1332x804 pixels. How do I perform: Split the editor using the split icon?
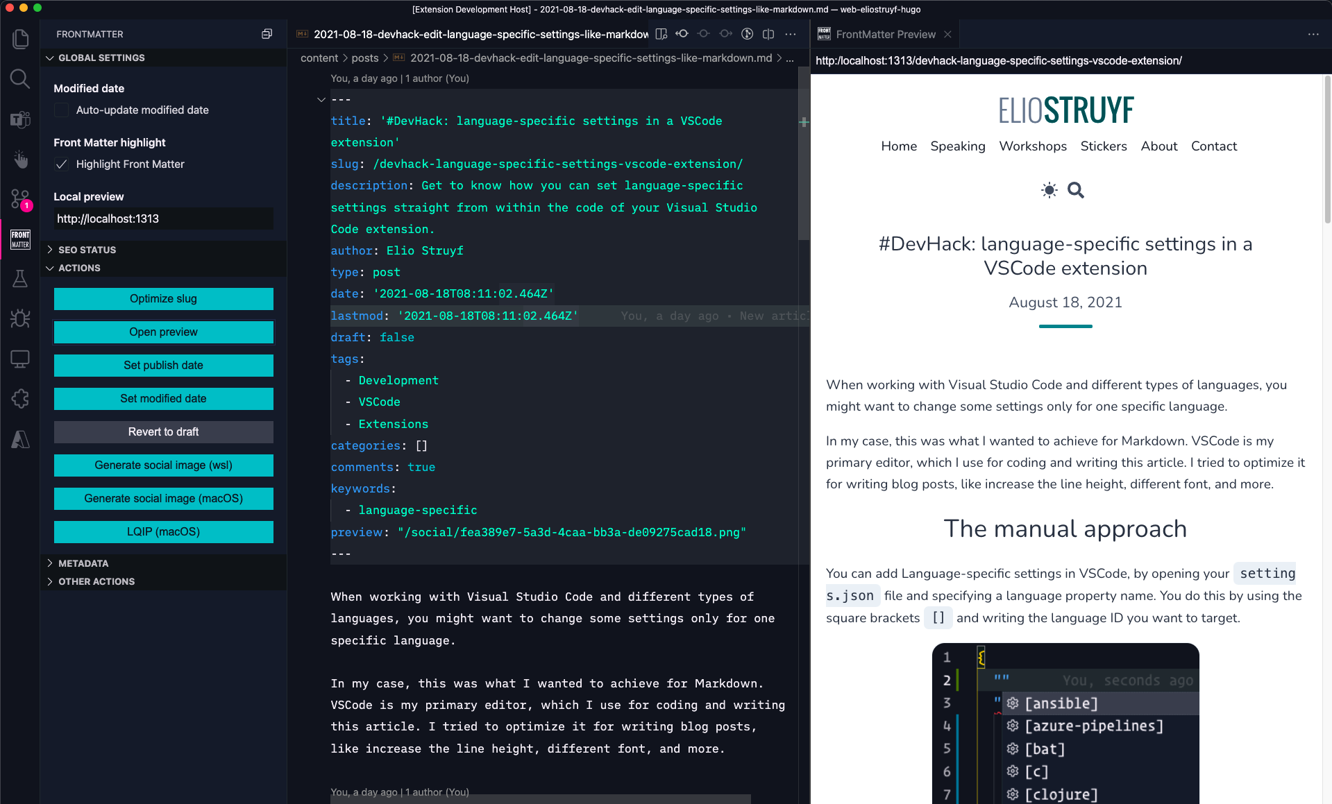pos(768,33)
